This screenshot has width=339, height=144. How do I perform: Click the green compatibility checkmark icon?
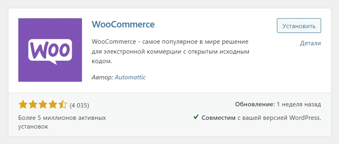coord(196,117)
